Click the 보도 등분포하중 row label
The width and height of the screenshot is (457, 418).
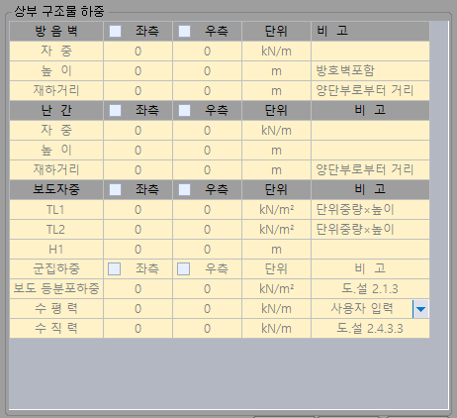(x=56, y=289)
